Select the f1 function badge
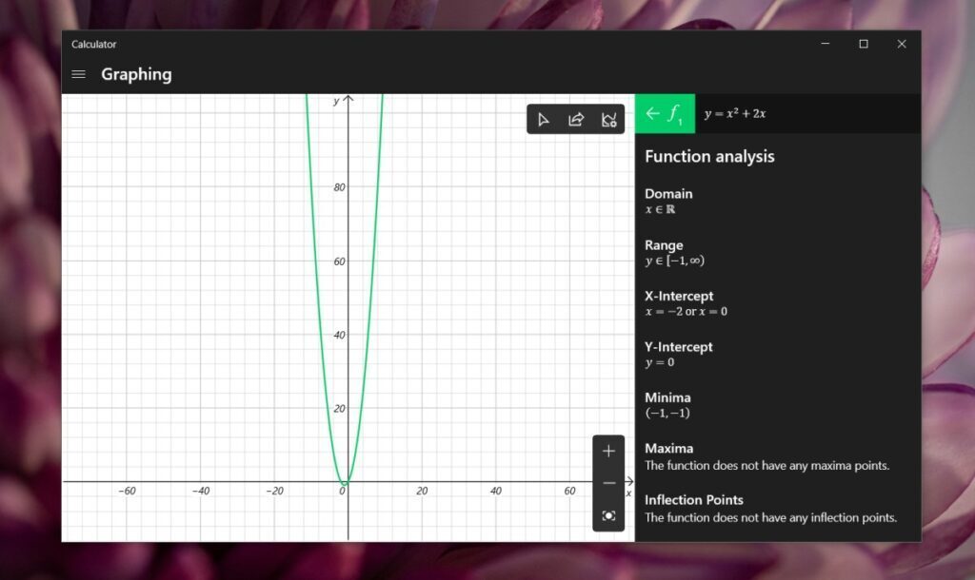The height and width of the screenshot is (580, 975). (677, 113)
